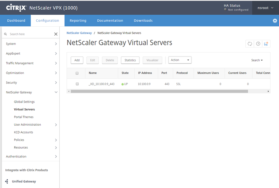Select the Configuration tab

coord(48,21)
